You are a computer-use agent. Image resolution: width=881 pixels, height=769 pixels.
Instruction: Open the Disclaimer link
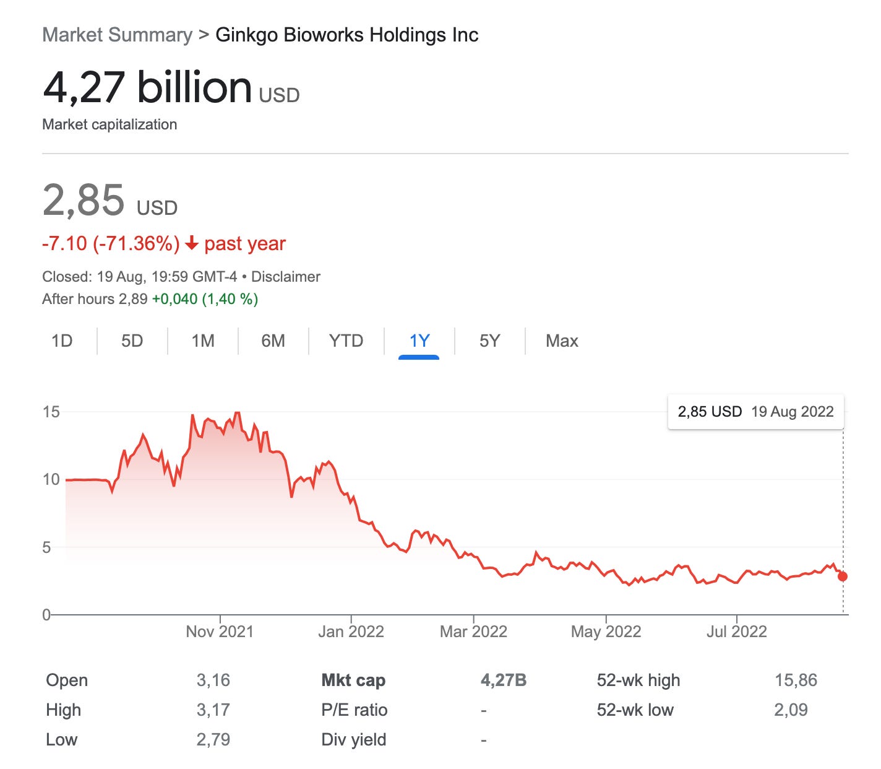[x=286, y=277]
